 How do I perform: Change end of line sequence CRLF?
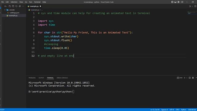(177, 110)
